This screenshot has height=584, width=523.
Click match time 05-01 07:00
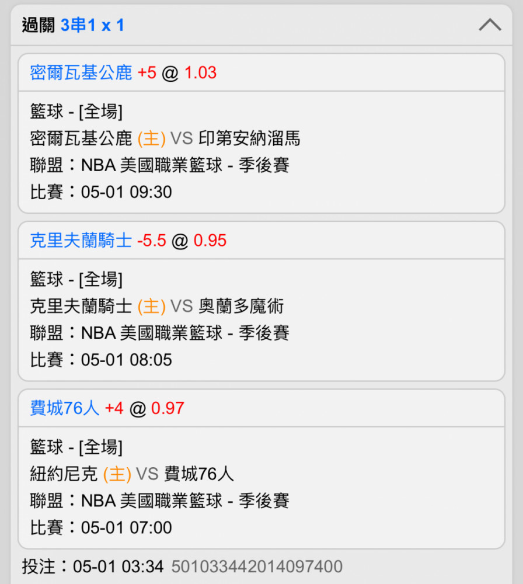click(x=127, y=528)
